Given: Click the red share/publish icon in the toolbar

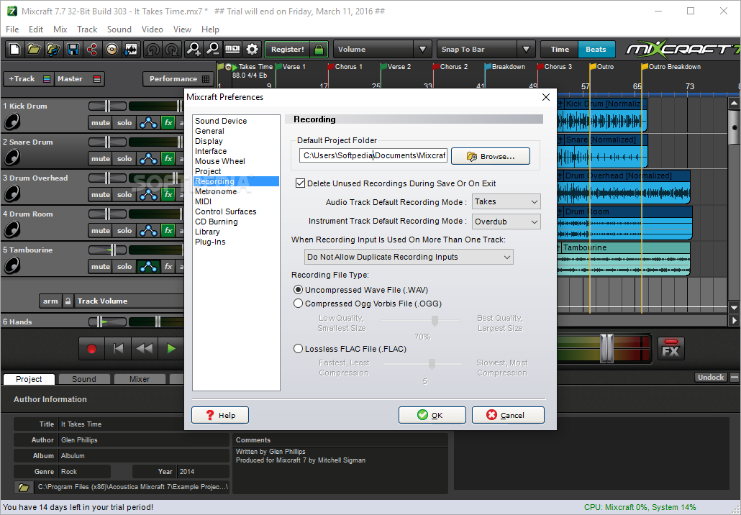Looking at the screenshot, I should point(92,49).
